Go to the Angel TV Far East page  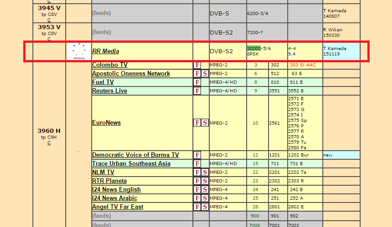118,207
